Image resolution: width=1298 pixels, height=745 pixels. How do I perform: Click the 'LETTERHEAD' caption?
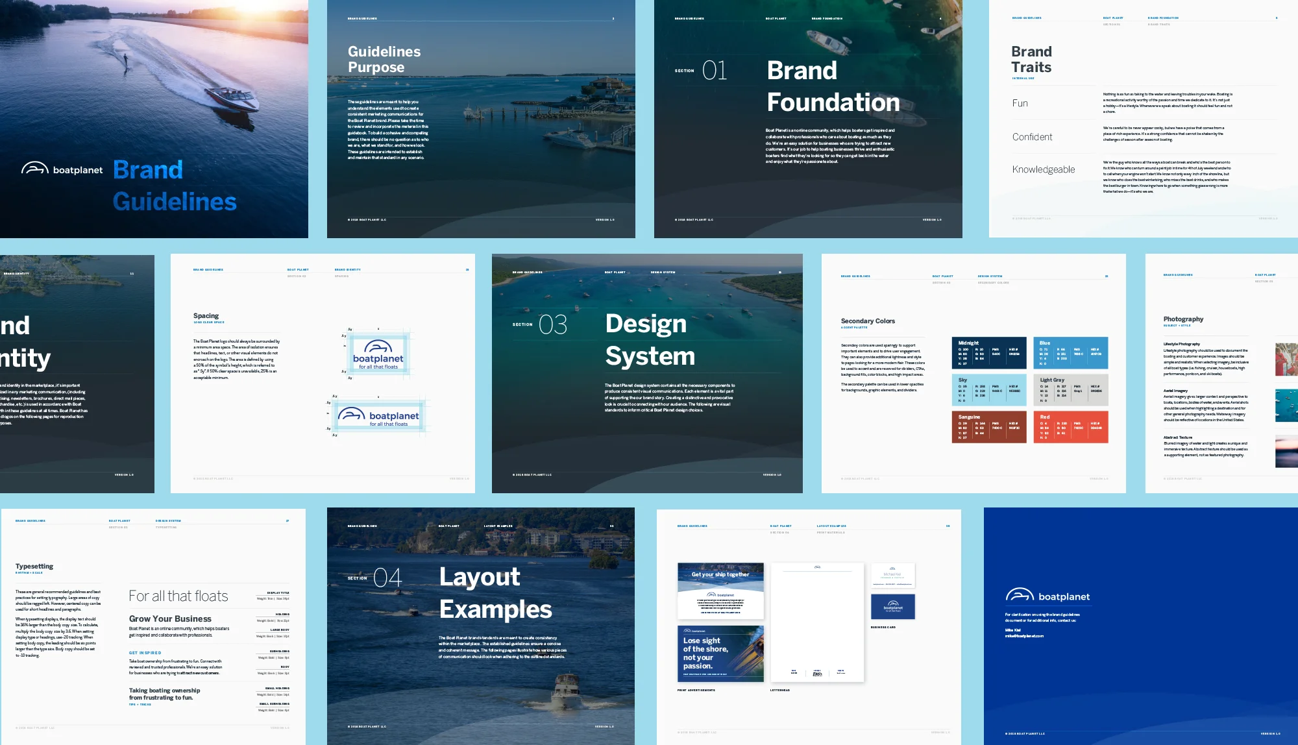(780, 690)
